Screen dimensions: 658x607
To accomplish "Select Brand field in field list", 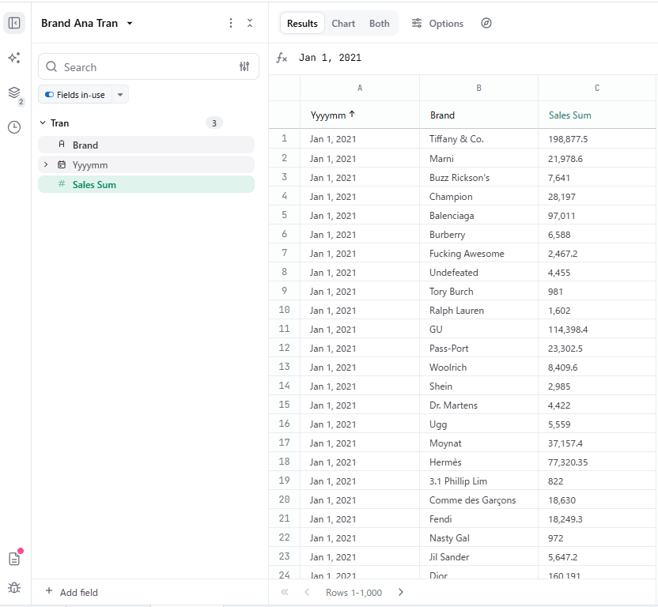I will point(146,145).
